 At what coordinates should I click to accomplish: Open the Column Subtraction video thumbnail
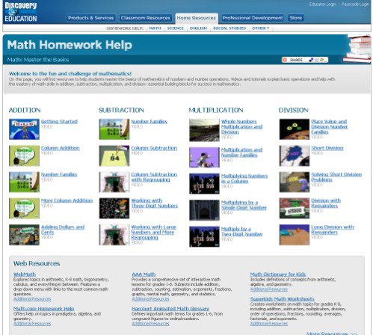pos(114,156)
